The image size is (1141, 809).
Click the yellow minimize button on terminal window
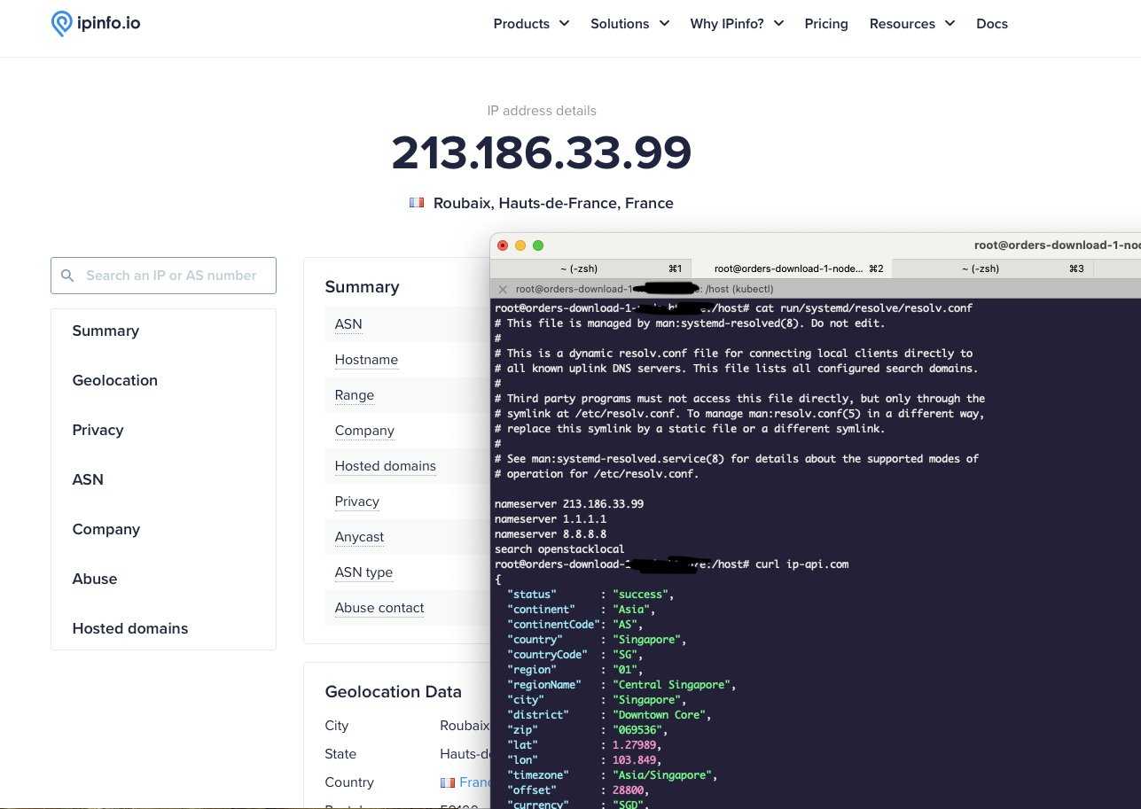click(520, 245)
